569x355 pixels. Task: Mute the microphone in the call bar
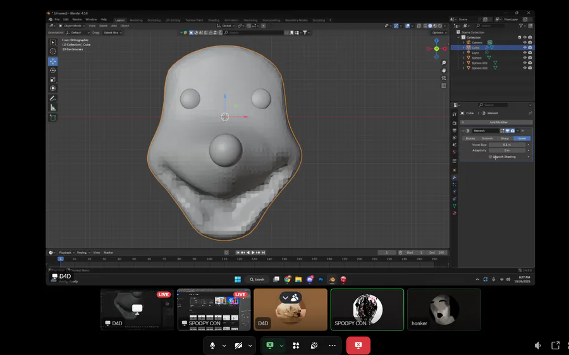point(212,346)
